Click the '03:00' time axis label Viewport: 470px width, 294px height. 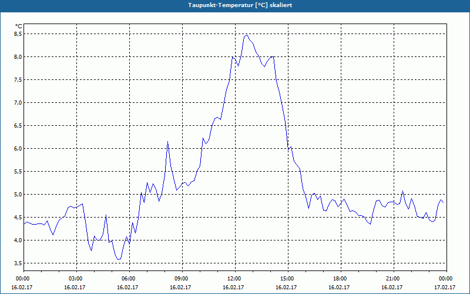pyautogui.click(x=76, y=279)
